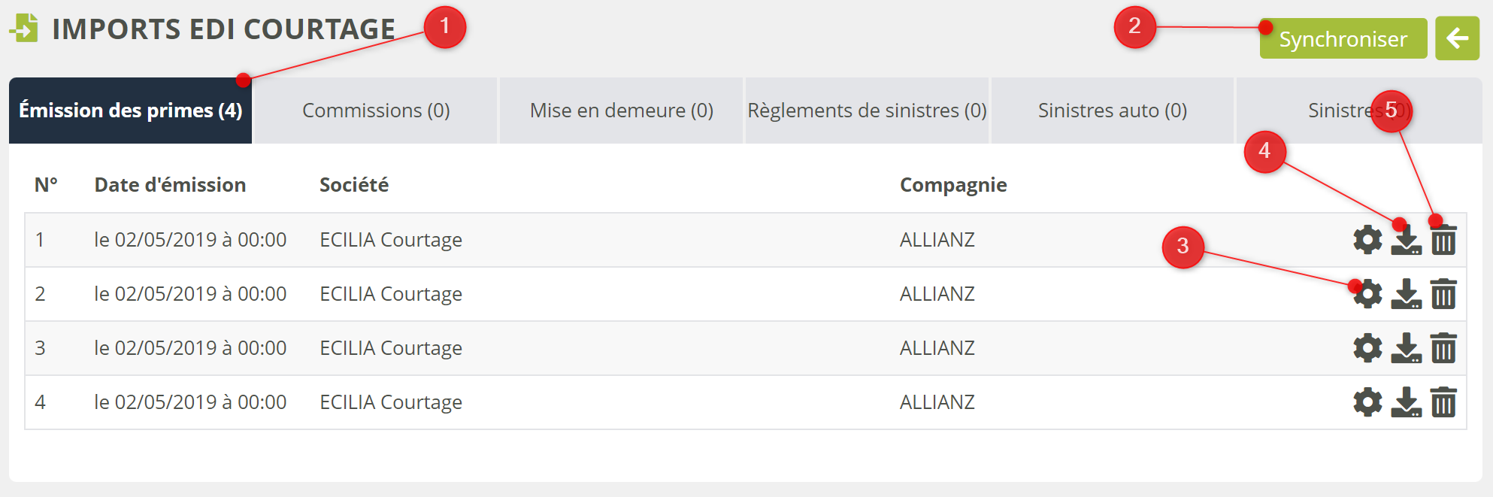
Task: Delete the import in row 1
Action: coord(1443,240)
